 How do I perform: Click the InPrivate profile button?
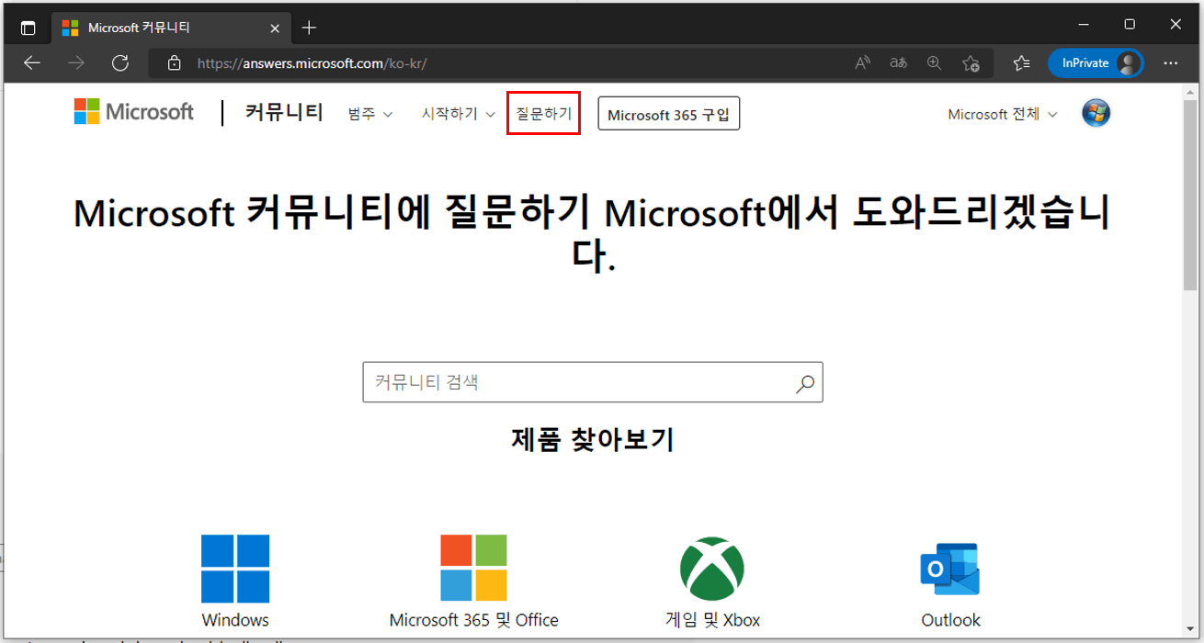click(x=1096, y=62)
